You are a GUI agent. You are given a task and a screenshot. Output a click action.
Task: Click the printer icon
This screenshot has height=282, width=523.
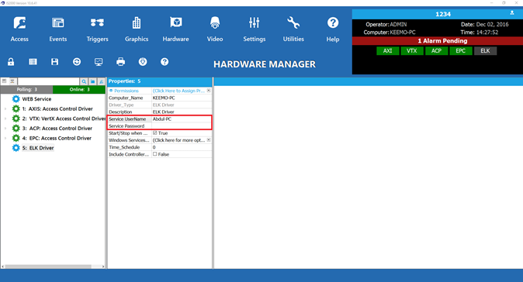[121, 62]
